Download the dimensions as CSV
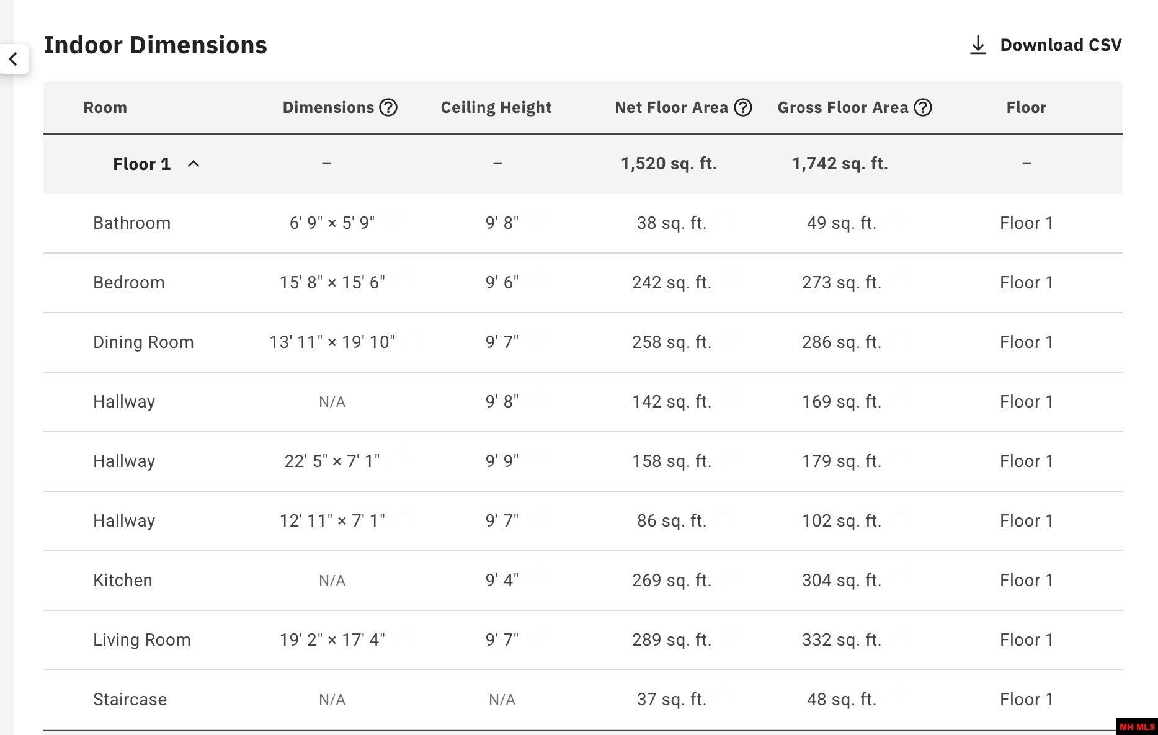1158x735 pixels. (1045, 45)
